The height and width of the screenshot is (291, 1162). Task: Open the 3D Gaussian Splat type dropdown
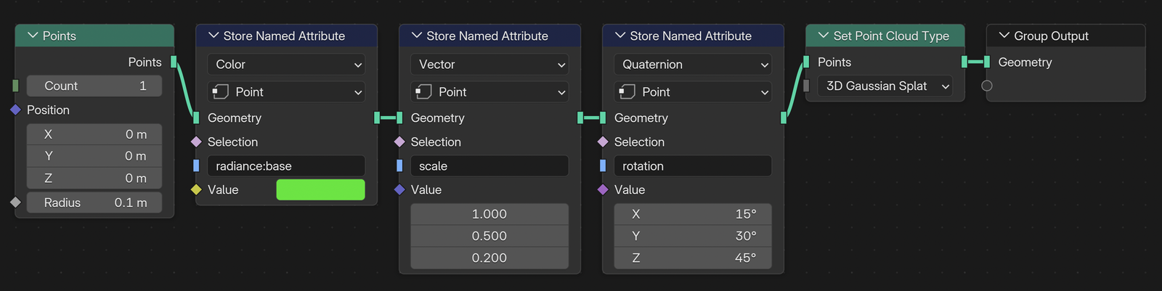pos(885,86)
